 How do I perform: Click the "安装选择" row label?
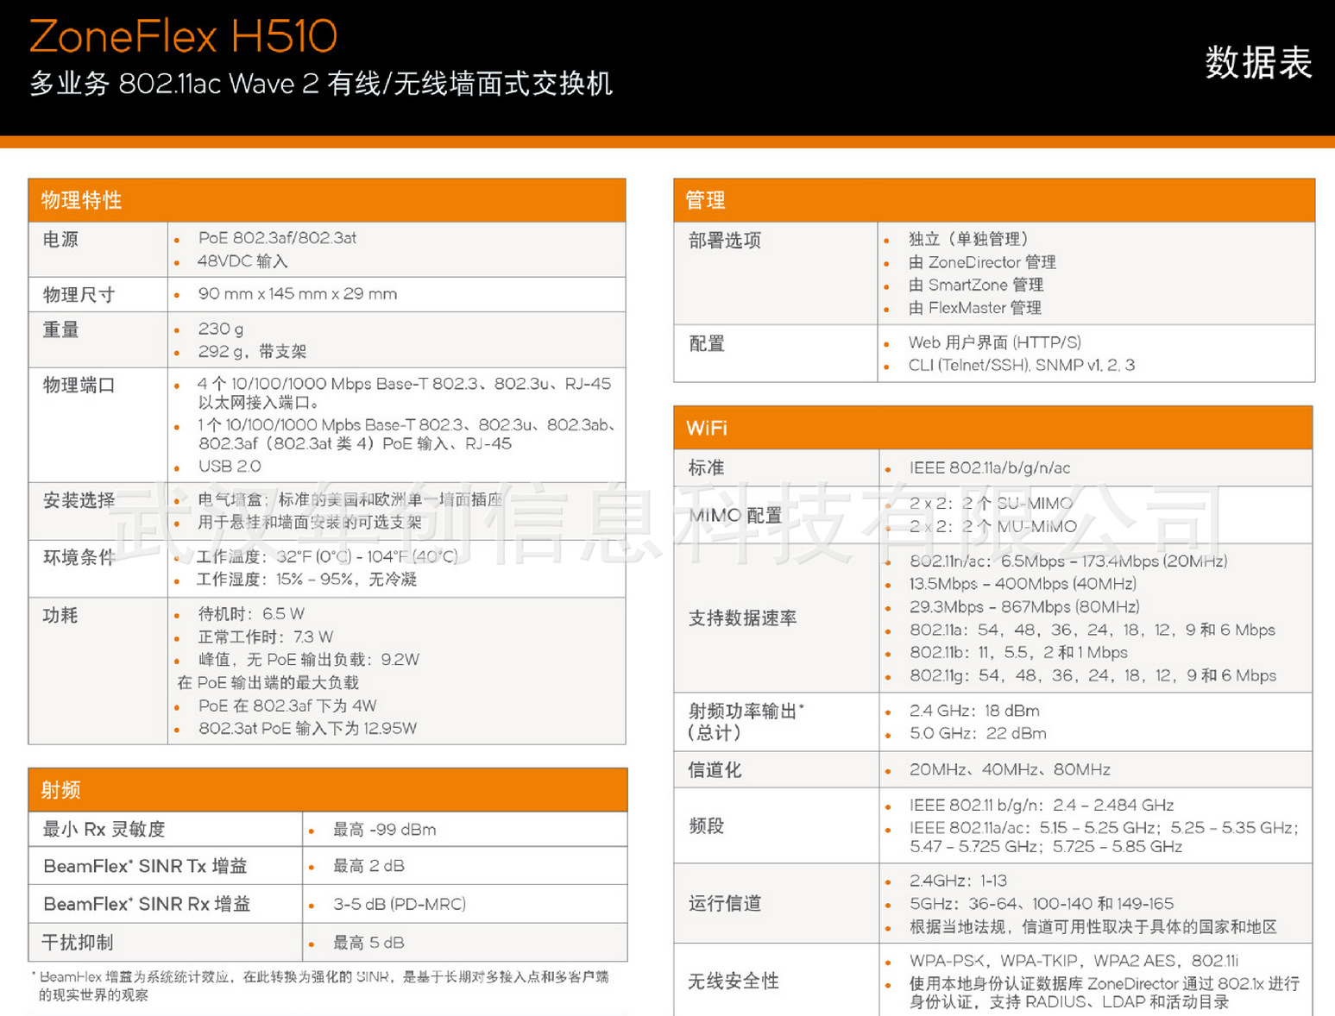click(79, 500)
